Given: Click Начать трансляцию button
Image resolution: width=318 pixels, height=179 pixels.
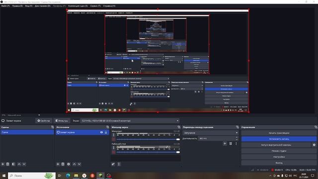Looking at the screenshot, I should [x=279, y=133].
